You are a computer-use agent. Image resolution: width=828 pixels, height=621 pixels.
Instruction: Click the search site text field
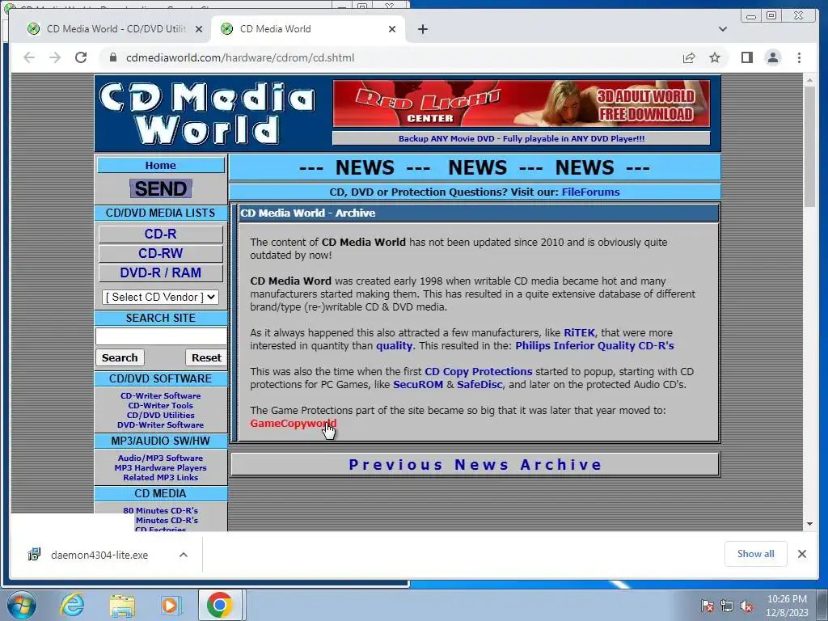(161, 336)
